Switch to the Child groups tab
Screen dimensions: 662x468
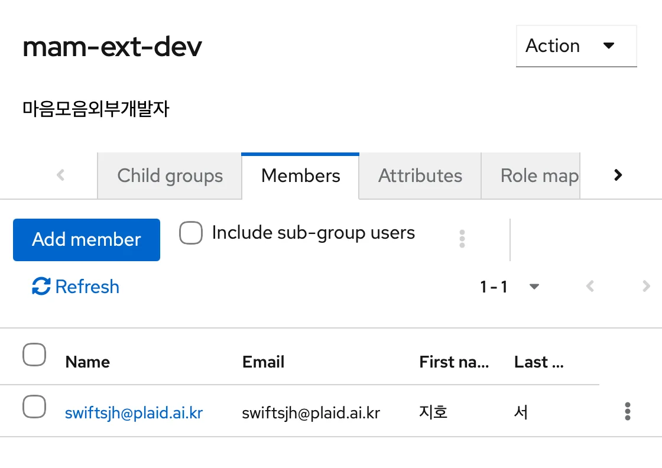(x=170, y=175)
